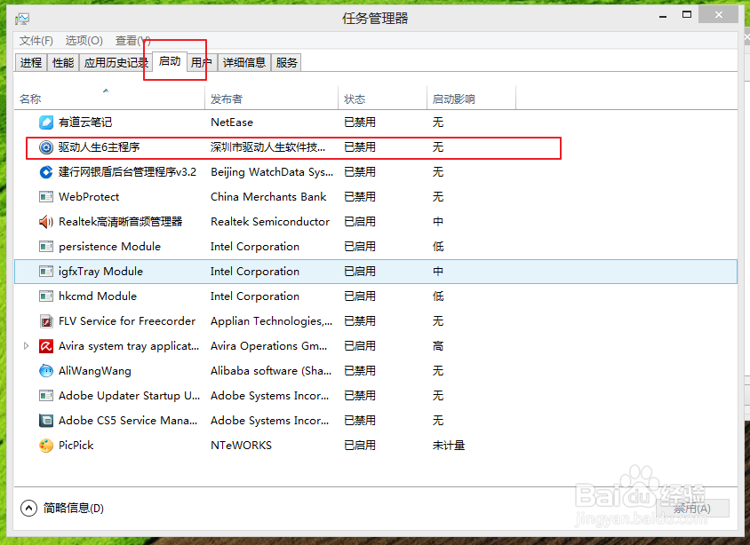Click publisher NetEase
The image size is (750, 545).
[232, 122]
